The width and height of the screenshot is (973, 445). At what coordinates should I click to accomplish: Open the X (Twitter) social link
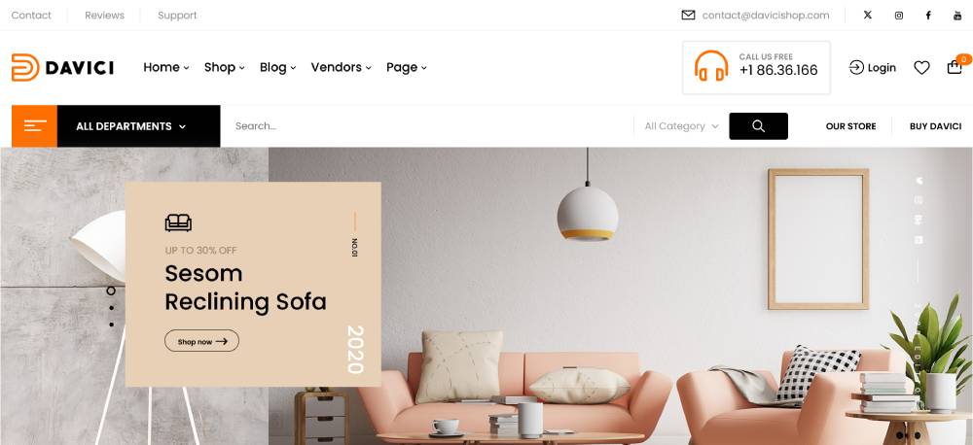click(868, 15)
